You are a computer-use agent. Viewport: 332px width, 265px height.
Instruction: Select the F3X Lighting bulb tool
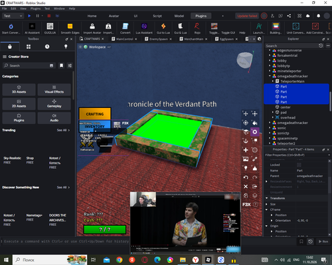pyautogui.click(x=246, y=168)
